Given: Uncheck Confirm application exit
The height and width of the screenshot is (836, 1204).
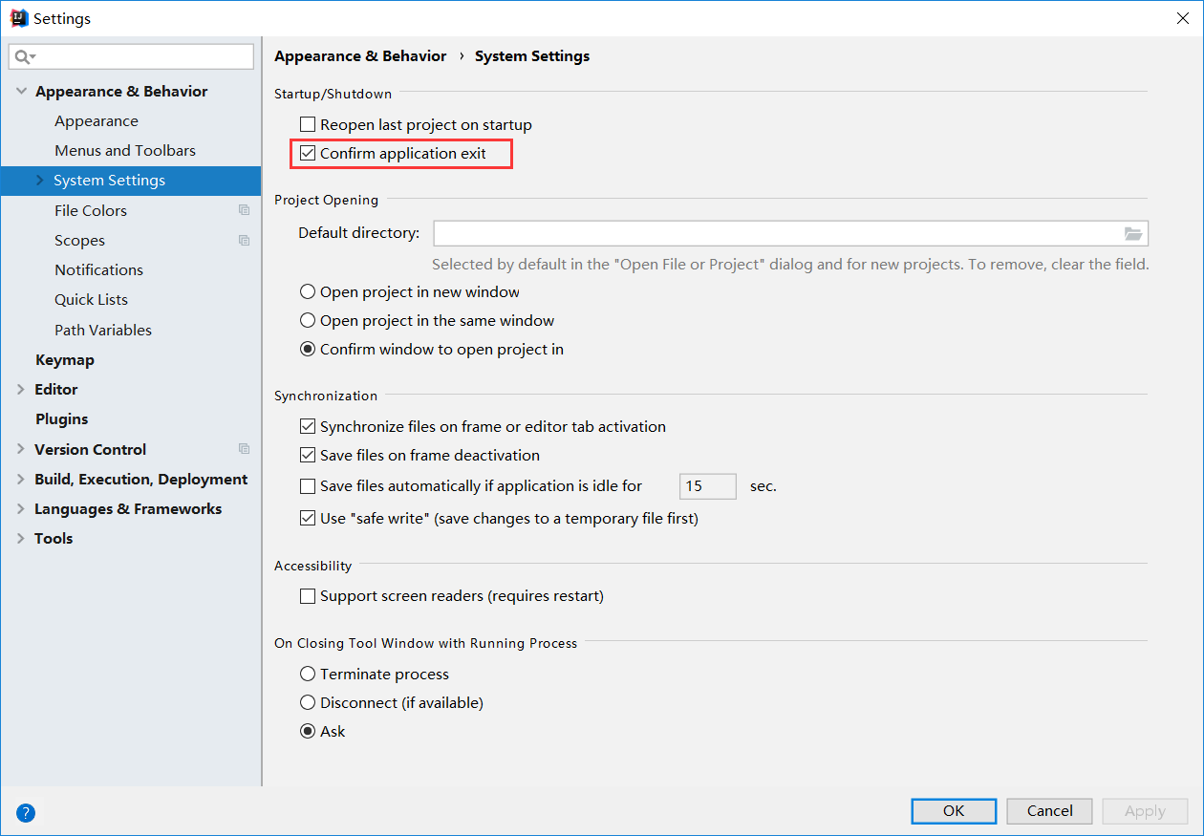Looking at the screenshot, I should [x=308, y=153].
